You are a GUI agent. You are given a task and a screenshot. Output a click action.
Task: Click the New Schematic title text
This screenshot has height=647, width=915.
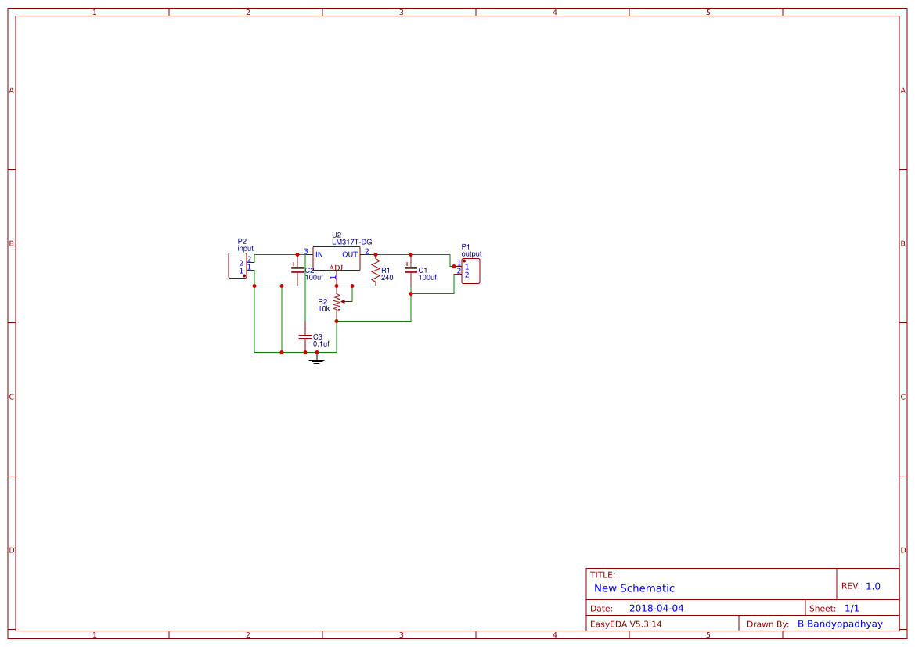pyautogui.click(x=632, y=588)
